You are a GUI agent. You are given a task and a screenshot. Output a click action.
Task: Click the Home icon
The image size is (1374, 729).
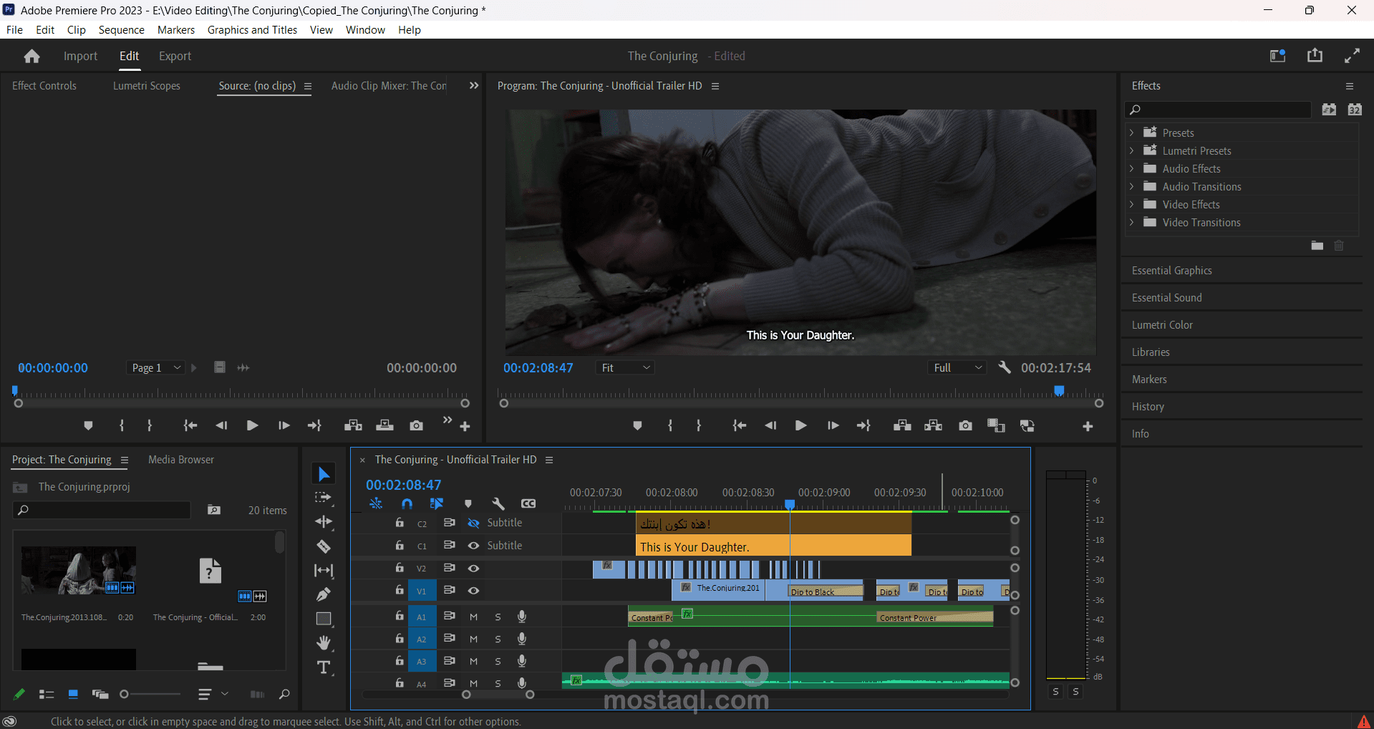[x=32, y=57]
